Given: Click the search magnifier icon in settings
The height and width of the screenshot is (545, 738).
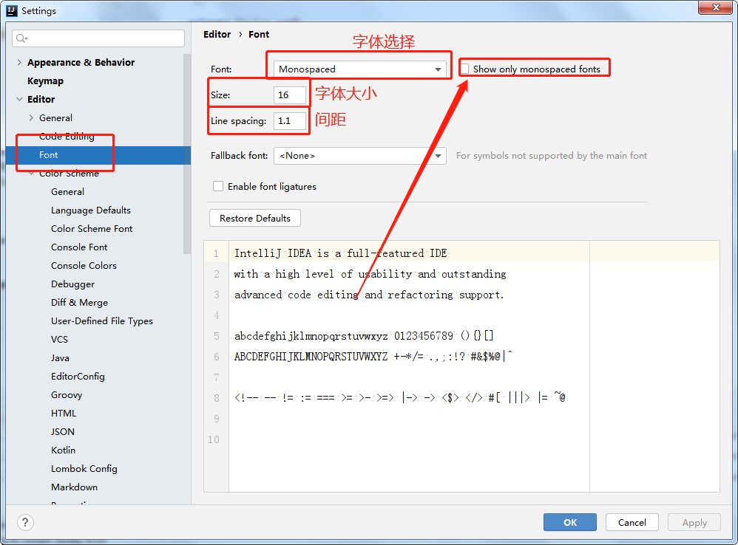Looking at the screenshot, I should (21, 38).
